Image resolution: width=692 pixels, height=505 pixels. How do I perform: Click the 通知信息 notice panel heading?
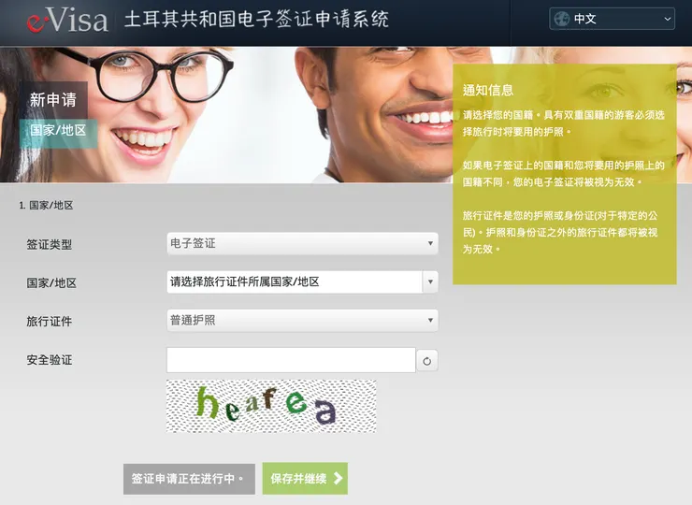coord(487,91)
